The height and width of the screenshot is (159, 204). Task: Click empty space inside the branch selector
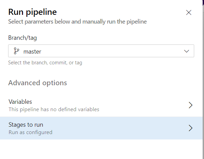(x=112, y=51)
